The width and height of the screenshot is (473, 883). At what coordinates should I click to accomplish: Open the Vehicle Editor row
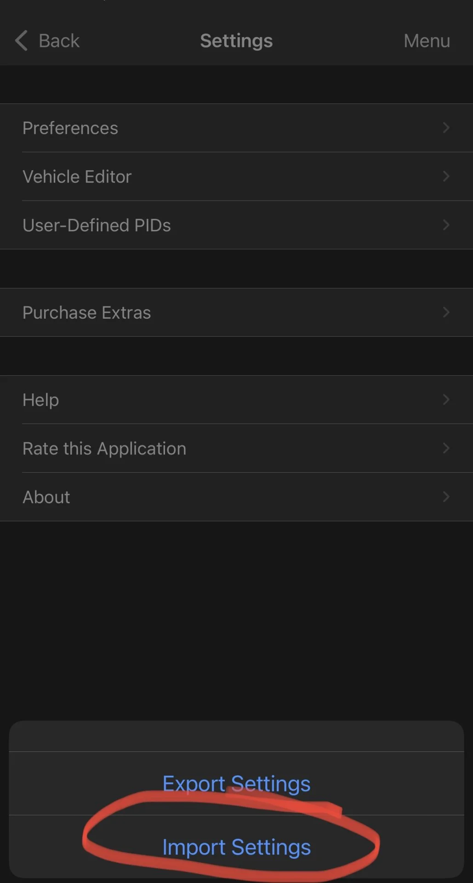click(77, 177)
